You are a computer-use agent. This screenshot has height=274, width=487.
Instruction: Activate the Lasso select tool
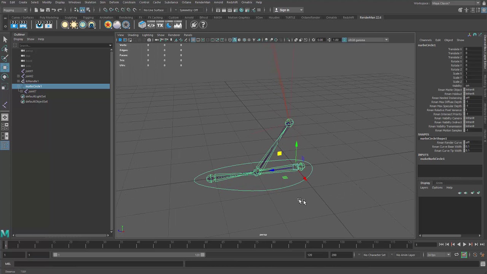click(x=5, y=49)
